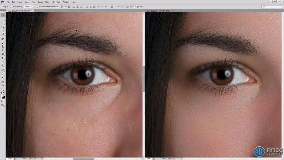Select the Lasso tool
284x160 pixels.
[3, 23]
